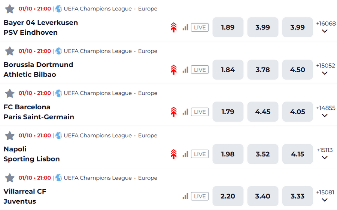Screen dimensions: 337x210
Task: Toggle favorite star for Borussia Dortmund match
Action: pyautogui.click(x=10, y=51)
